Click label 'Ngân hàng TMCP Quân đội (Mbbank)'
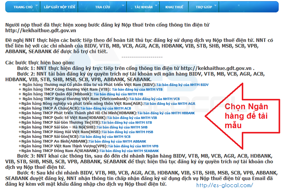281x191 pixels. [57, 94]
